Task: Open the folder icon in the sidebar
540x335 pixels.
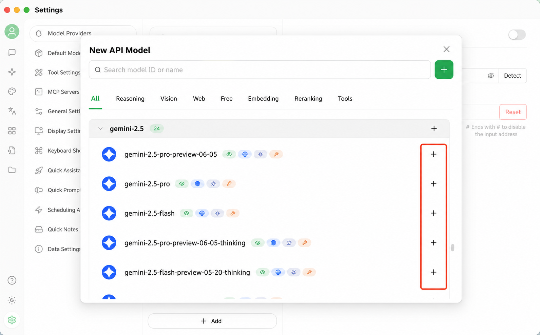Action: [x=12, y=170]
